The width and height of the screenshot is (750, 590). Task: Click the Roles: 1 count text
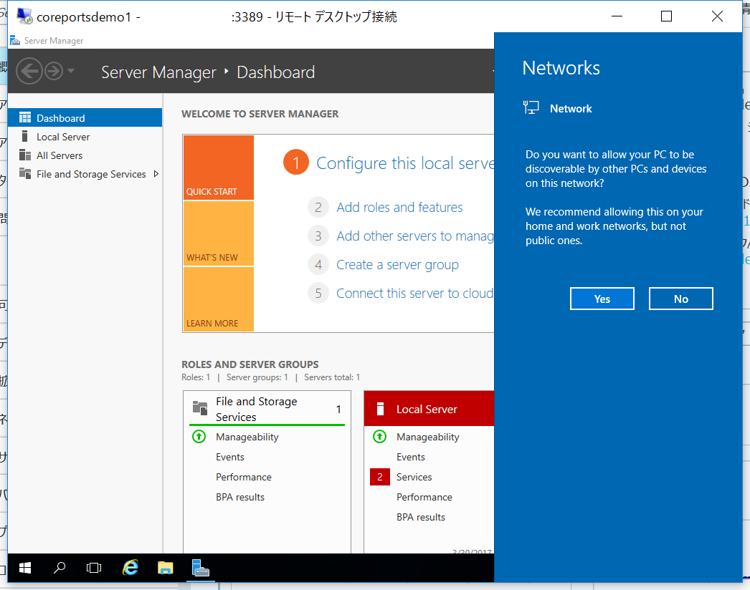196,377
